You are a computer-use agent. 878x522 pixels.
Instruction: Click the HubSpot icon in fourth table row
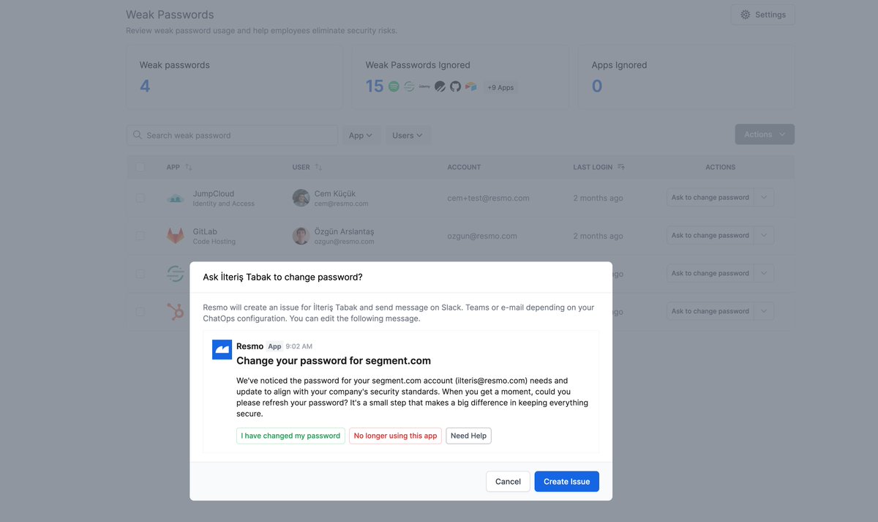click(x=176, y=312)
